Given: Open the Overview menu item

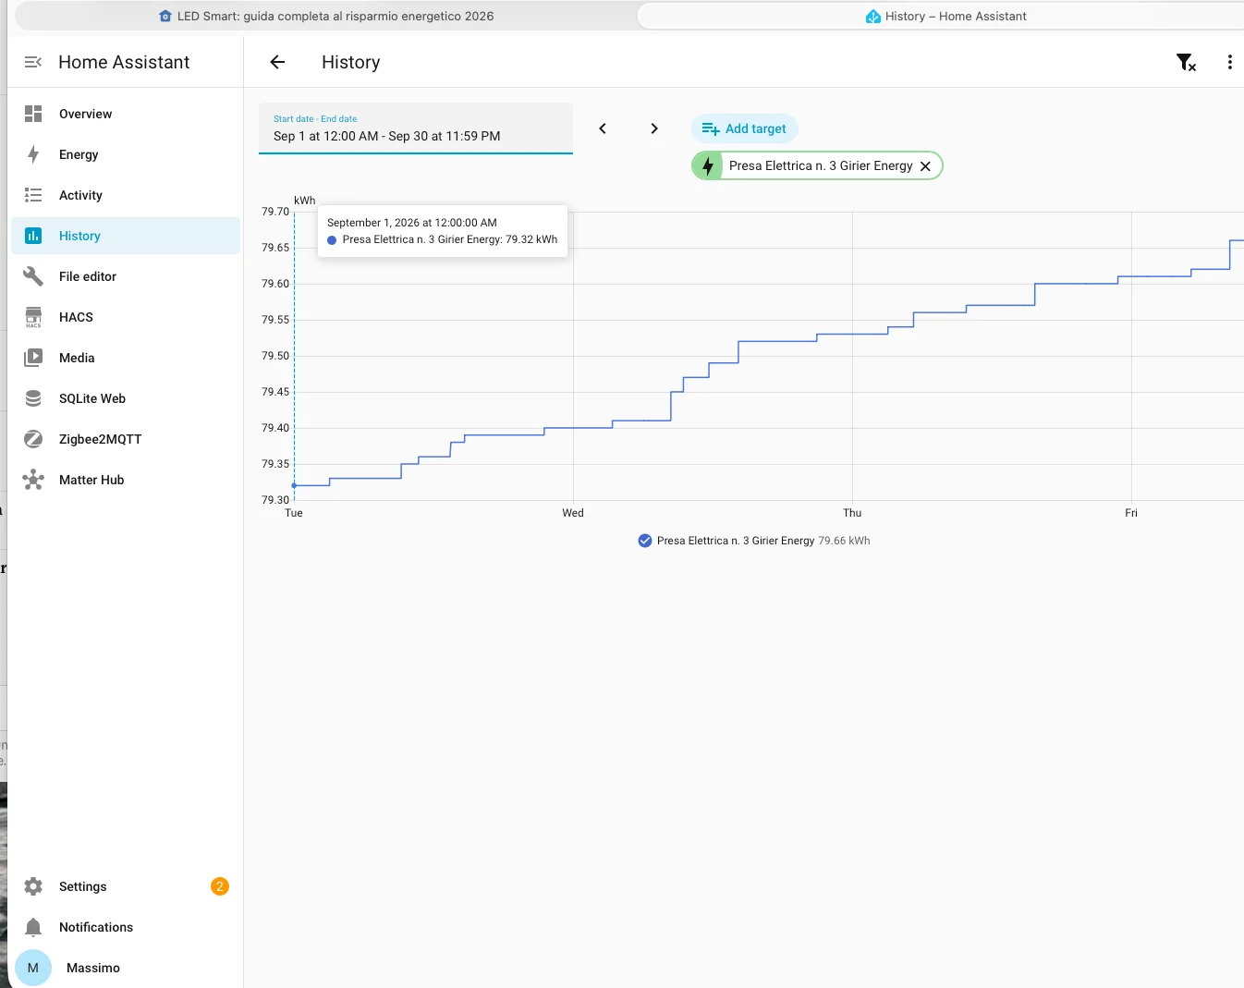Looking at the screenshot, I should (126, 114).
